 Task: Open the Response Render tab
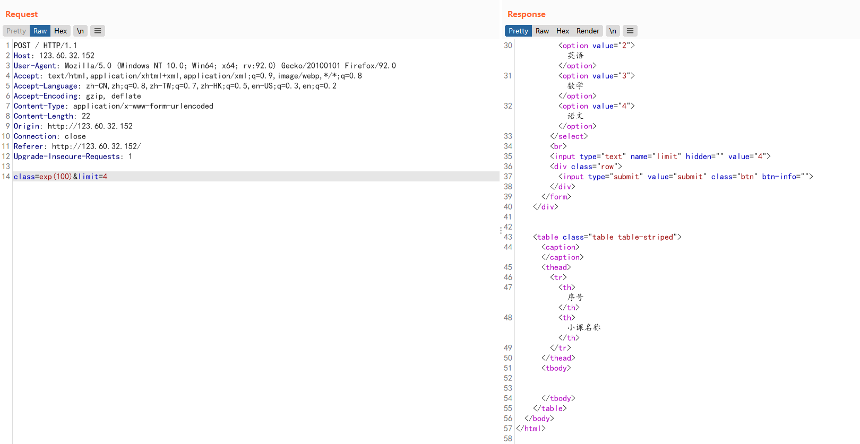coord(588,31)
